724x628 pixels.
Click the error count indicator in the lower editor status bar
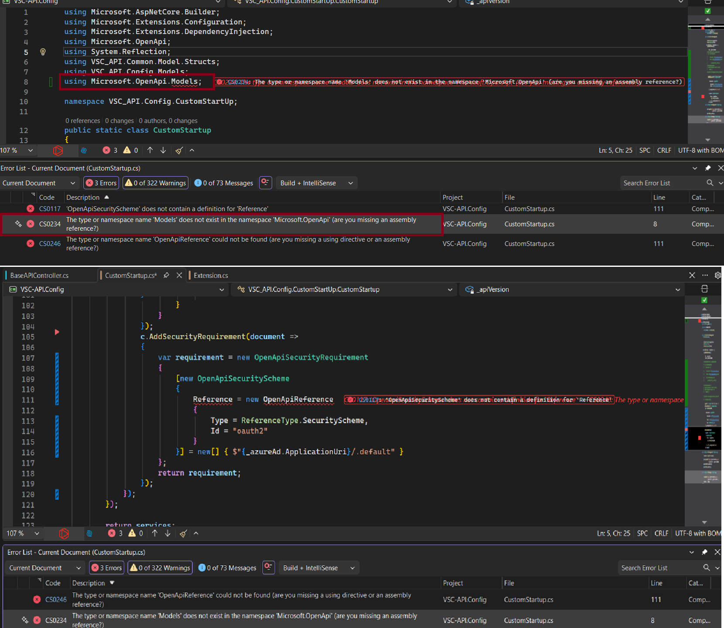(116, 533)
